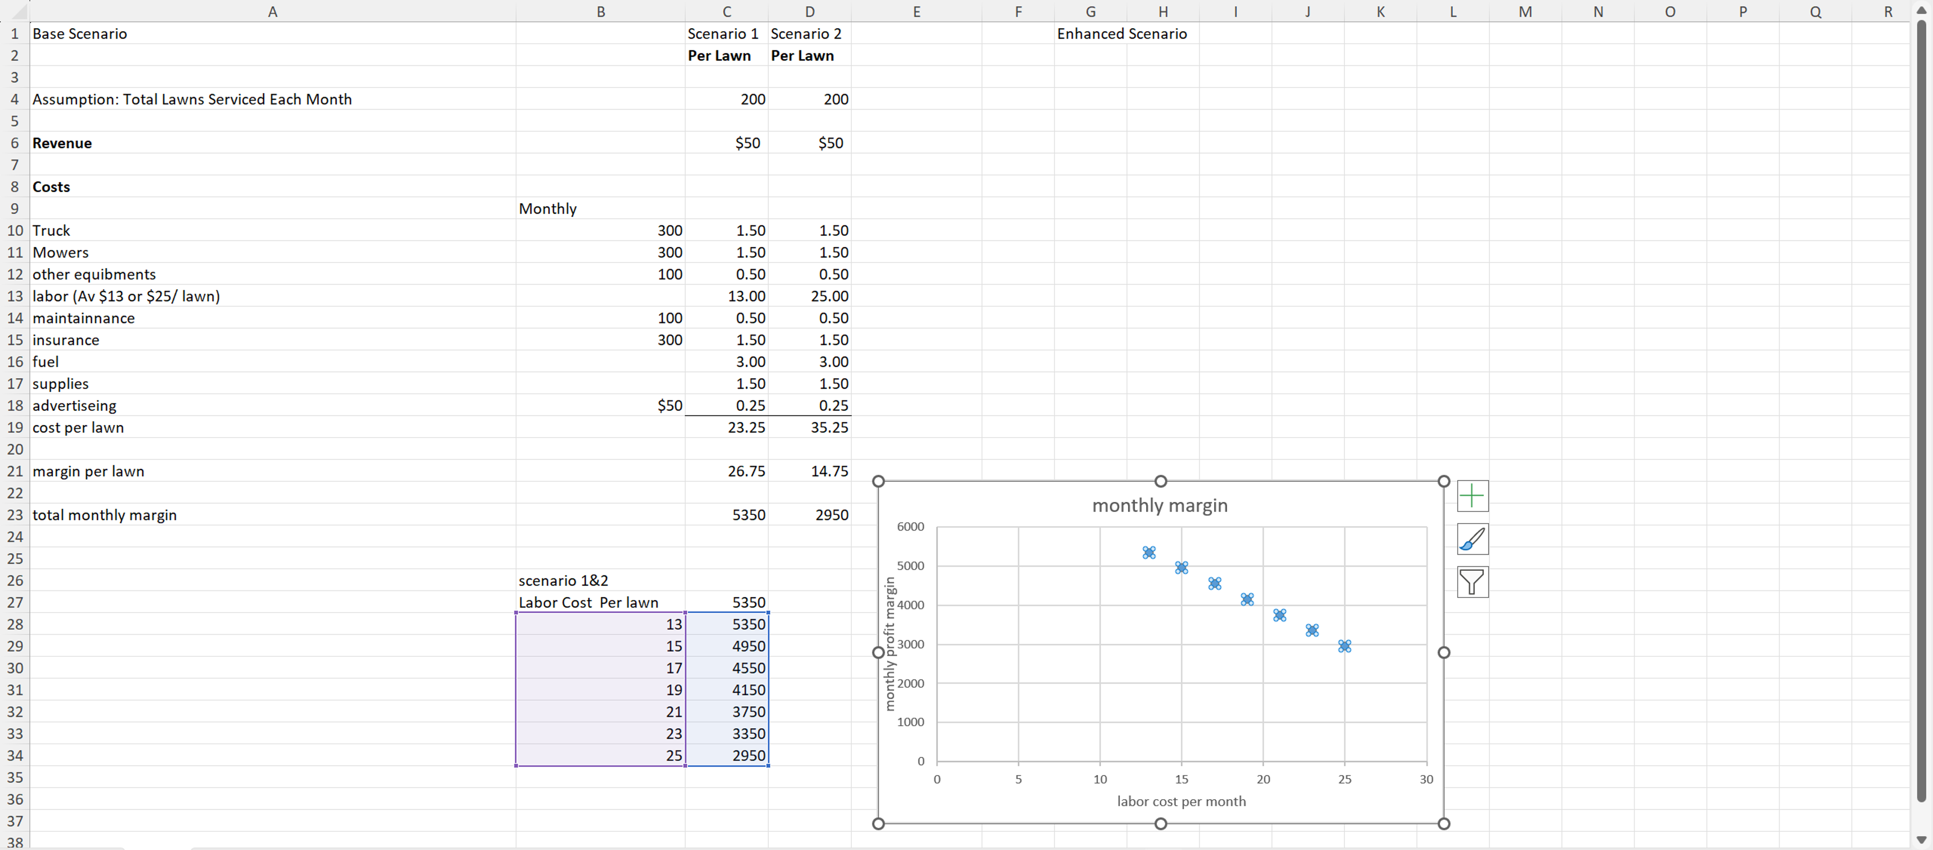Click the vertical scrollbar down arrow
Viewport: 1933px width, 850px height.
[1921, 839]
